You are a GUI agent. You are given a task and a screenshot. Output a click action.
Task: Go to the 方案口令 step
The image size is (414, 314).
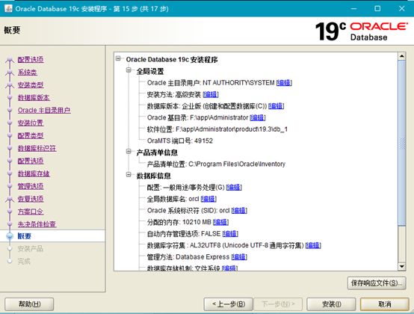tap(31, 212)
